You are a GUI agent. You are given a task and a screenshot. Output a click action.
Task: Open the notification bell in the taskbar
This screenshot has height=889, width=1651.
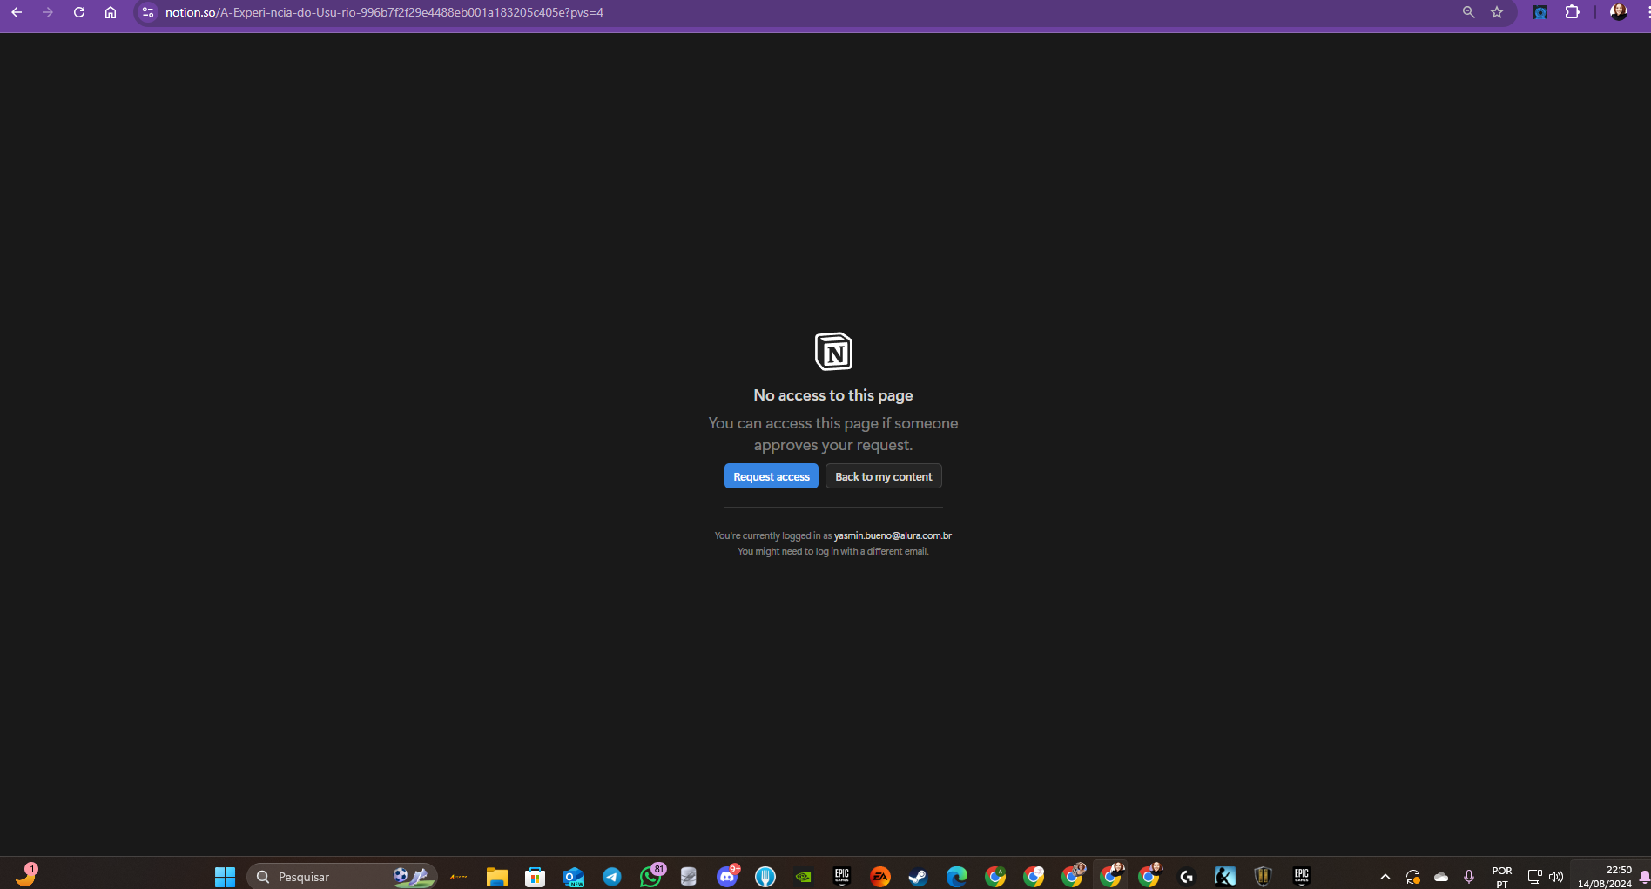pyautogui.click(x=1644, y=877)
